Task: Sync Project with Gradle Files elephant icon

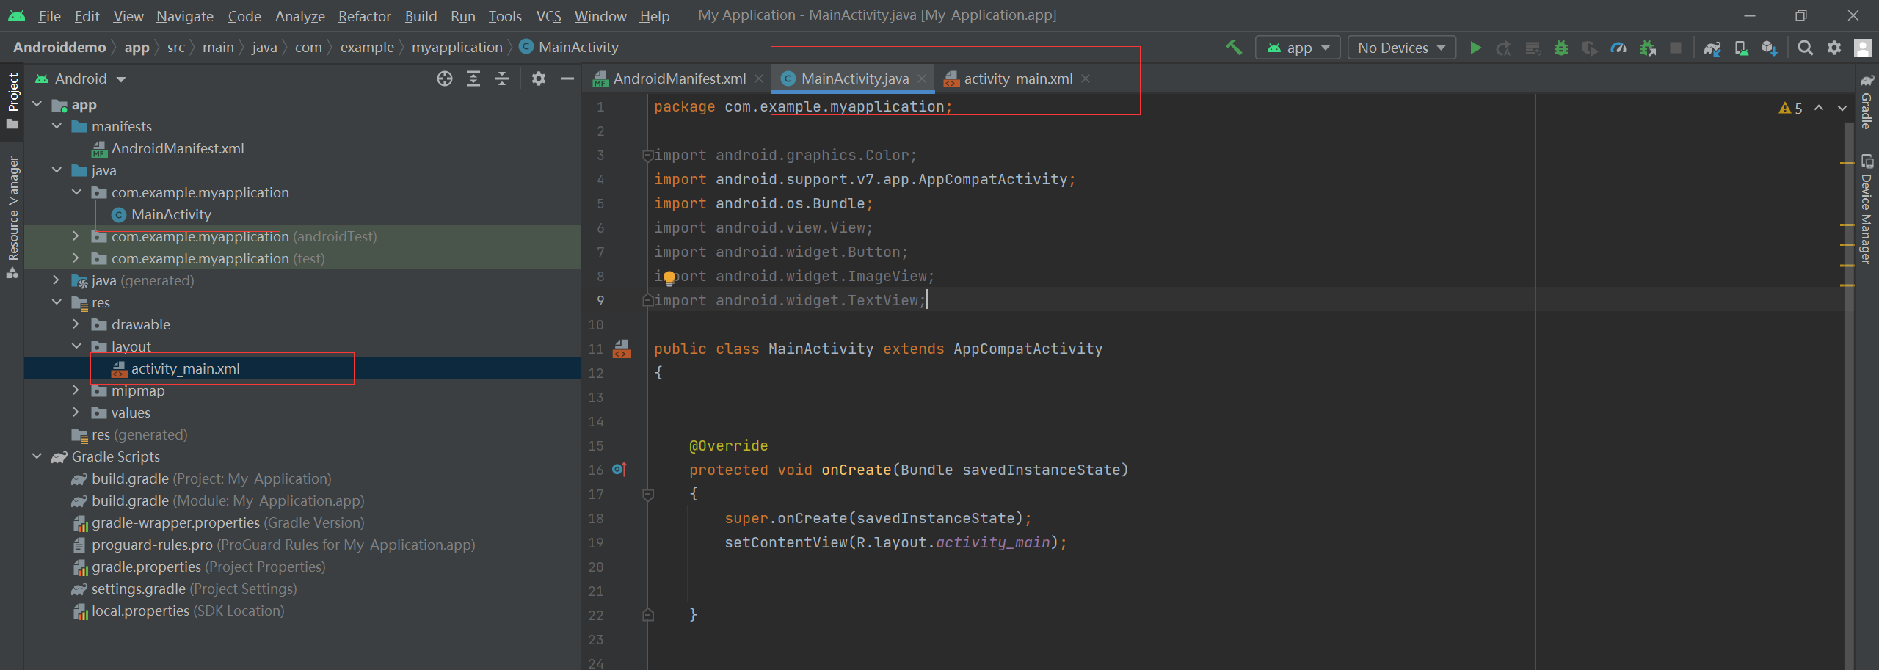Action: click(1712, 48)
